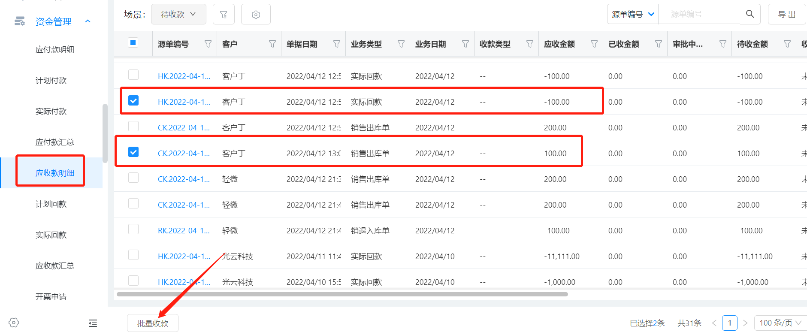Collapse sidebar with the menu fold icon
Screen dimensions: 807x332
pos(93,323)
